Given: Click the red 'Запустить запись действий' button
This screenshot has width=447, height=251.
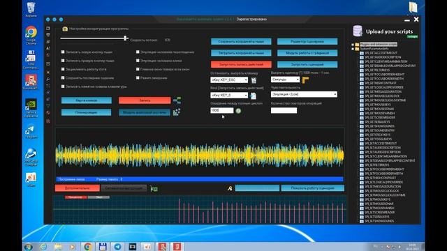Looking at the screenshot, I should (x=241, y=64).
